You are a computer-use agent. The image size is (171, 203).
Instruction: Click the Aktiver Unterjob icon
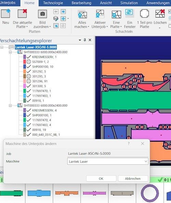pyautogui.click(x=100, y=14)
